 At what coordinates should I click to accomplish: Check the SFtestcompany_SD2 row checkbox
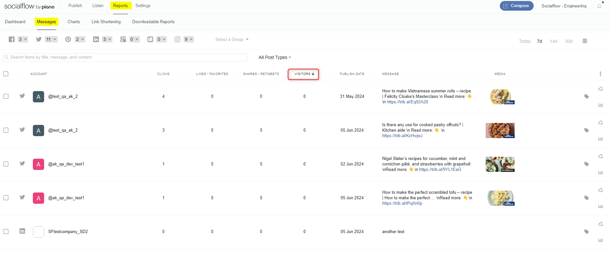tap(6, 231)
